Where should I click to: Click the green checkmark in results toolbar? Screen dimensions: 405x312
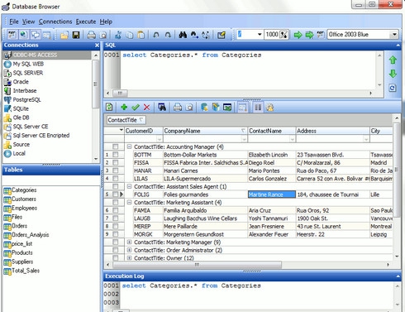[136, 107]
